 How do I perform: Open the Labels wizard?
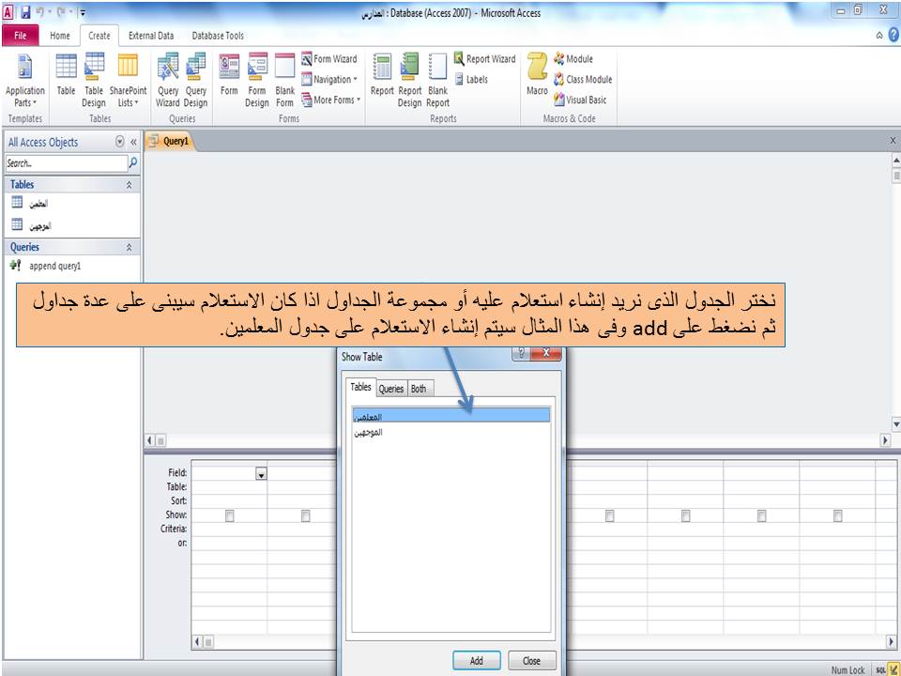click(x=471, y=79)
